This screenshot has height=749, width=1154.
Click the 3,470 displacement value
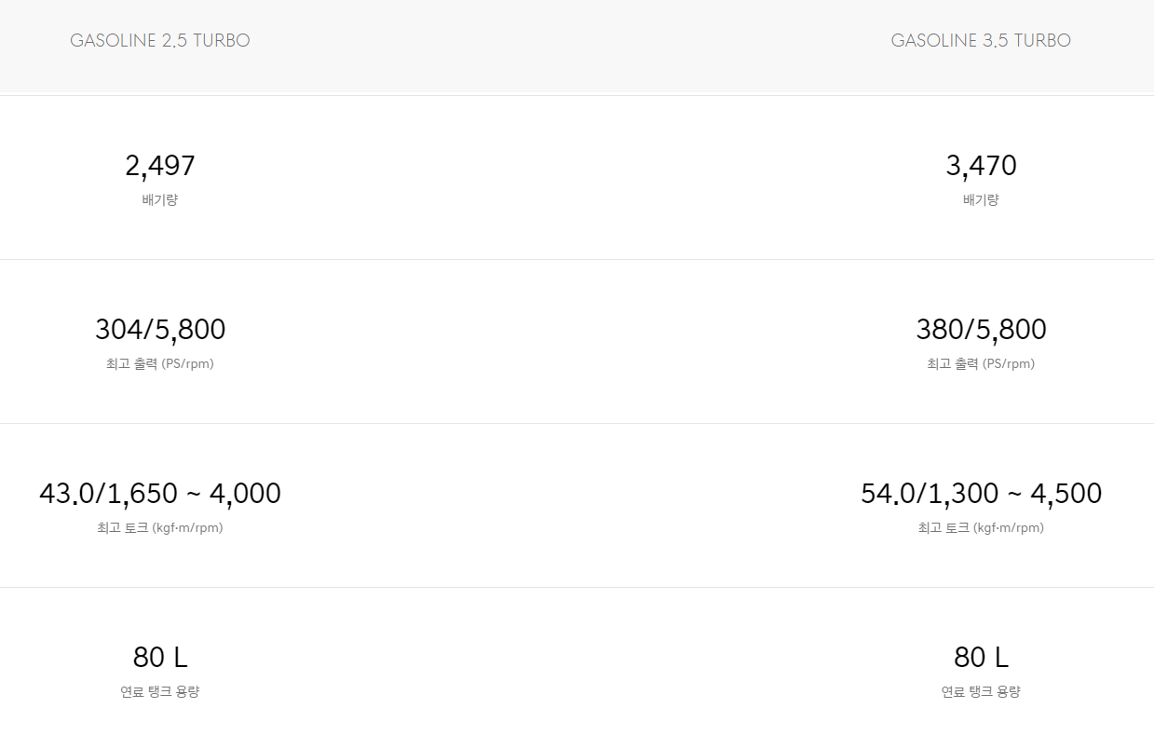[x=981, y=166]
